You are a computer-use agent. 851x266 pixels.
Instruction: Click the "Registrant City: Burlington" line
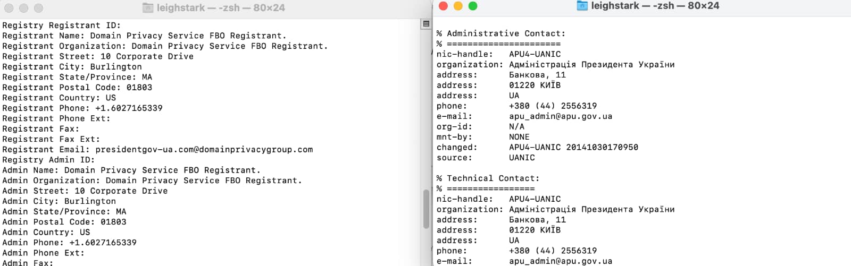72,67
